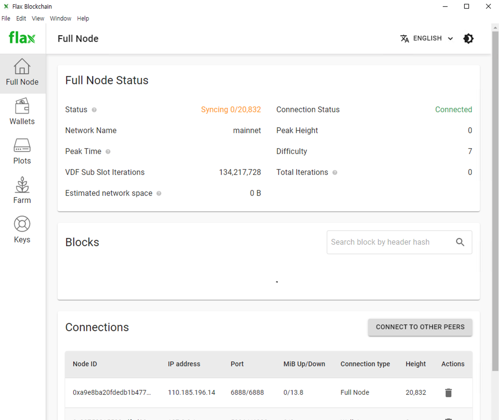
Task: Click the search magnifier icon in Blocks
Action: [460, 242]
